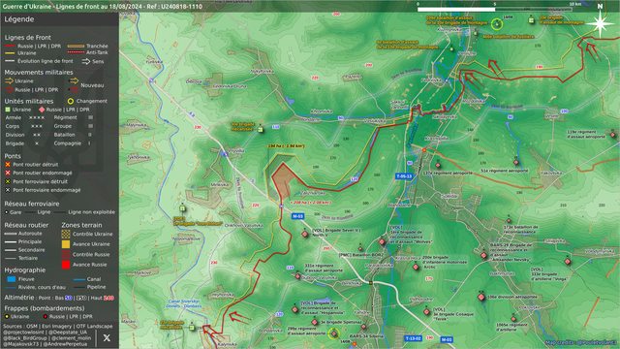Screen dimensions: 620x349
Task: Click the checkered "Contrôle Ukraine" swatch
Action: 66,234
